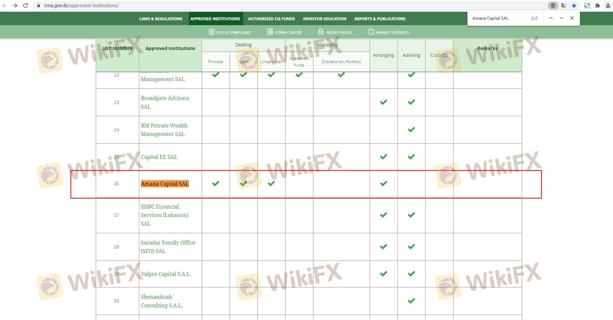613x320 pixels.
Task: Jump to the previous find match
Action: [551, 18]
